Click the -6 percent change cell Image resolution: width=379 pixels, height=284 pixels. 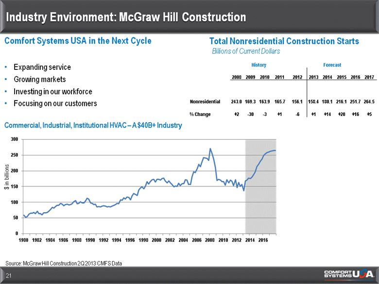(297, 114)
